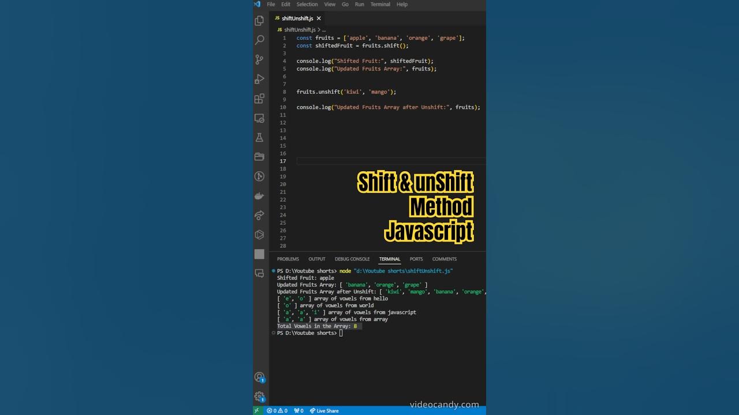Open the Help menu
Image resolution: width=739 pixels, height=415 pixels.
402,4
